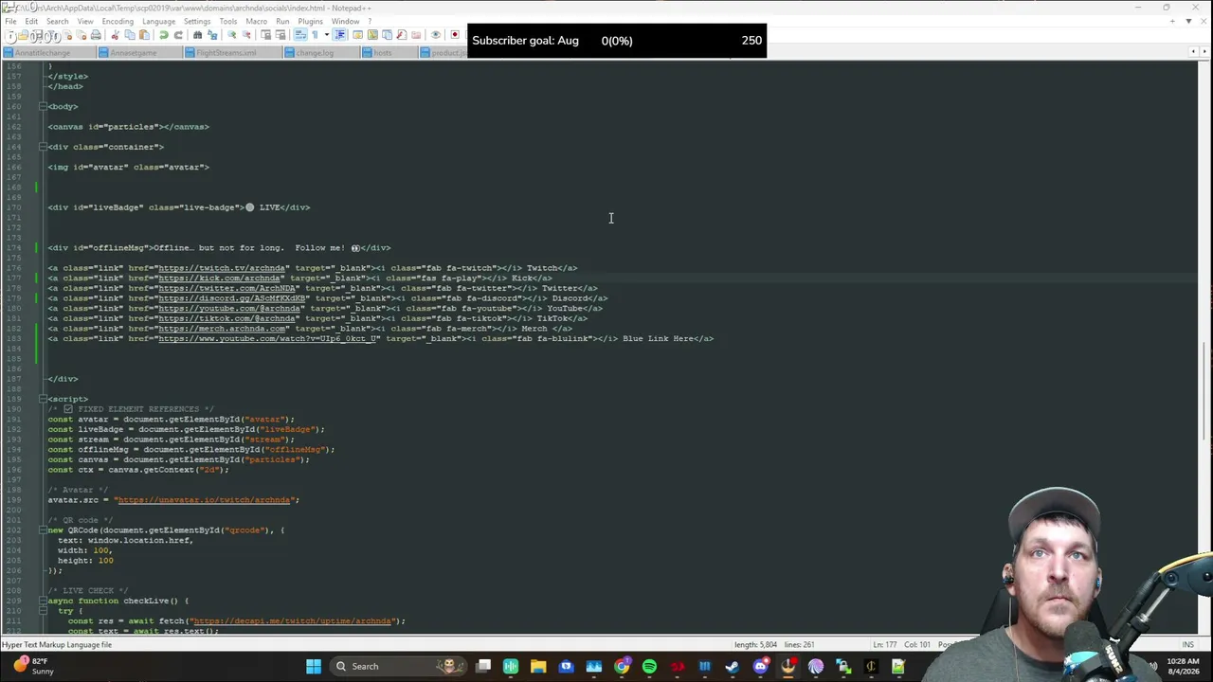The image size is (1213, 682).
Task: Undo the last edit via toolbar
Action: coord(163,35)
